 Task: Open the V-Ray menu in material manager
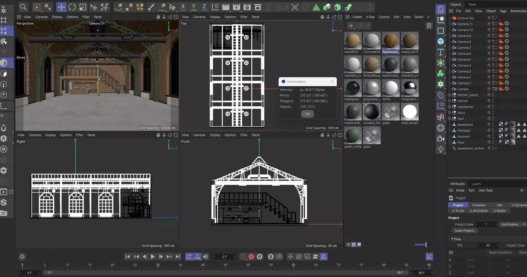tap(370, 17)
